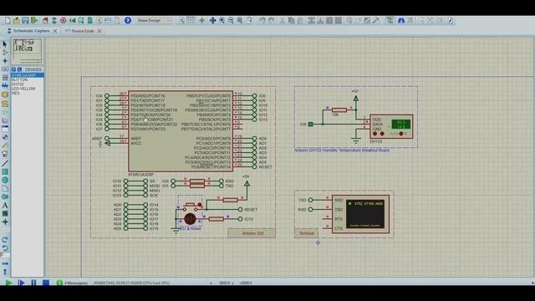Open the red PCB Layout icon
The height and width of the screenshot is (301, 535).
64,20
